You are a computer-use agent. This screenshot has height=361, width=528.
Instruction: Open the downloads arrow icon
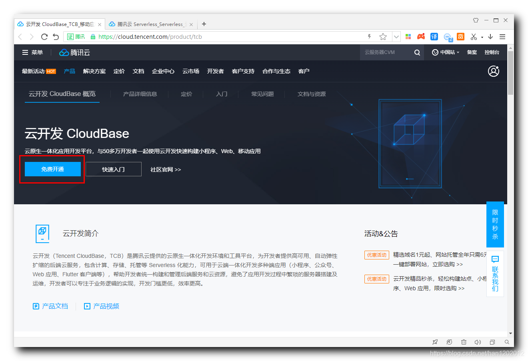click(490, 37)
